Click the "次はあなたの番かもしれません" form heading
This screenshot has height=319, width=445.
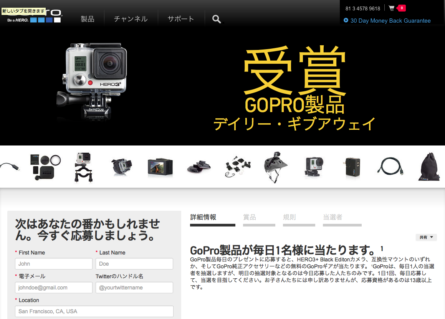(x=88, y=230)
